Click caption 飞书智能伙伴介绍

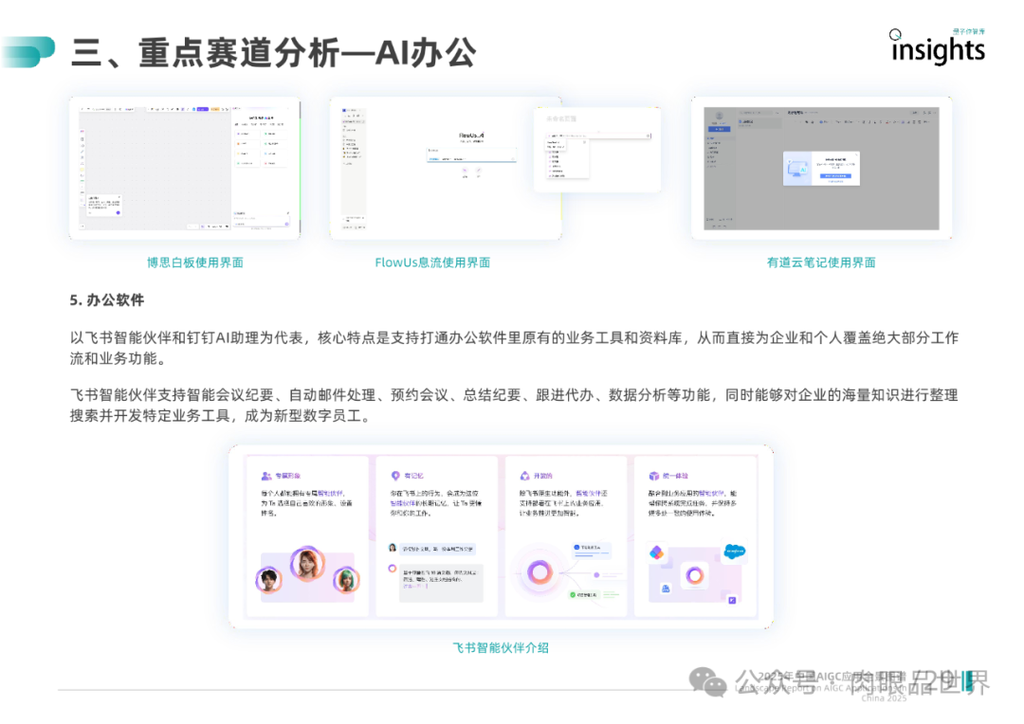[x=501, y=647]
